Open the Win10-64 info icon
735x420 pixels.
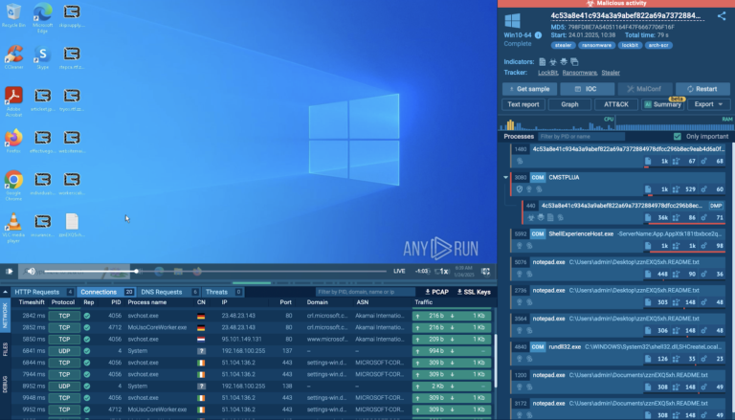512,20
